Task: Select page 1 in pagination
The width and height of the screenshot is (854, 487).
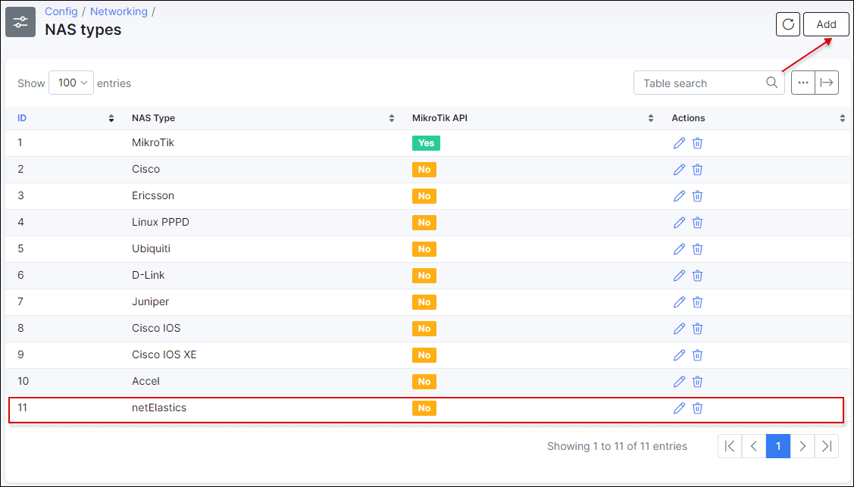Action: (x=777, y=446)
